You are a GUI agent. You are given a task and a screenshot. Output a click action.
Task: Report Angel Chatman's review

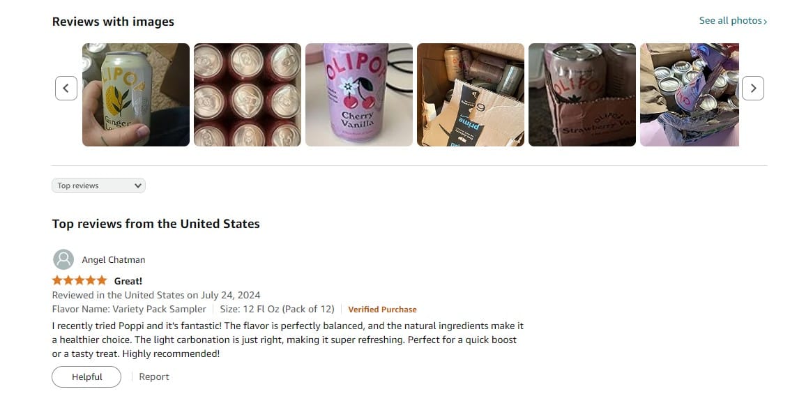(153, 377)
